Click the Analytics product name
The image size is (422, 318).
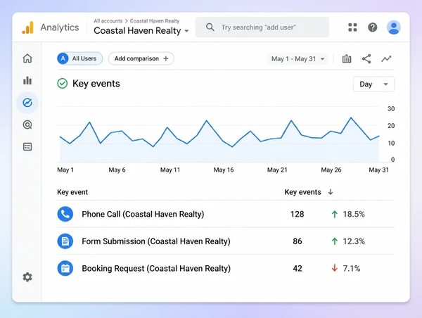(x=60, y=27)
